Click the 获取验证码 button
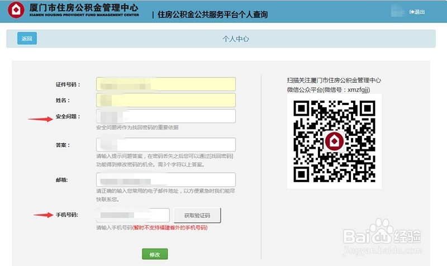 pos(197,215)
